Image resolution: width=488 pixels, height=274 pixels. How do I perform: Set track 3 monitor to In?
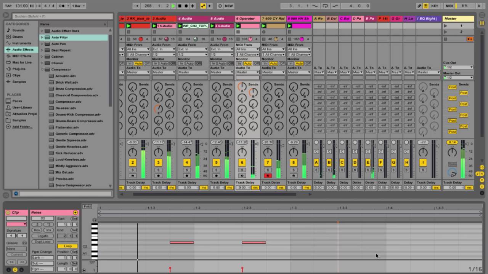pos(156,63)
